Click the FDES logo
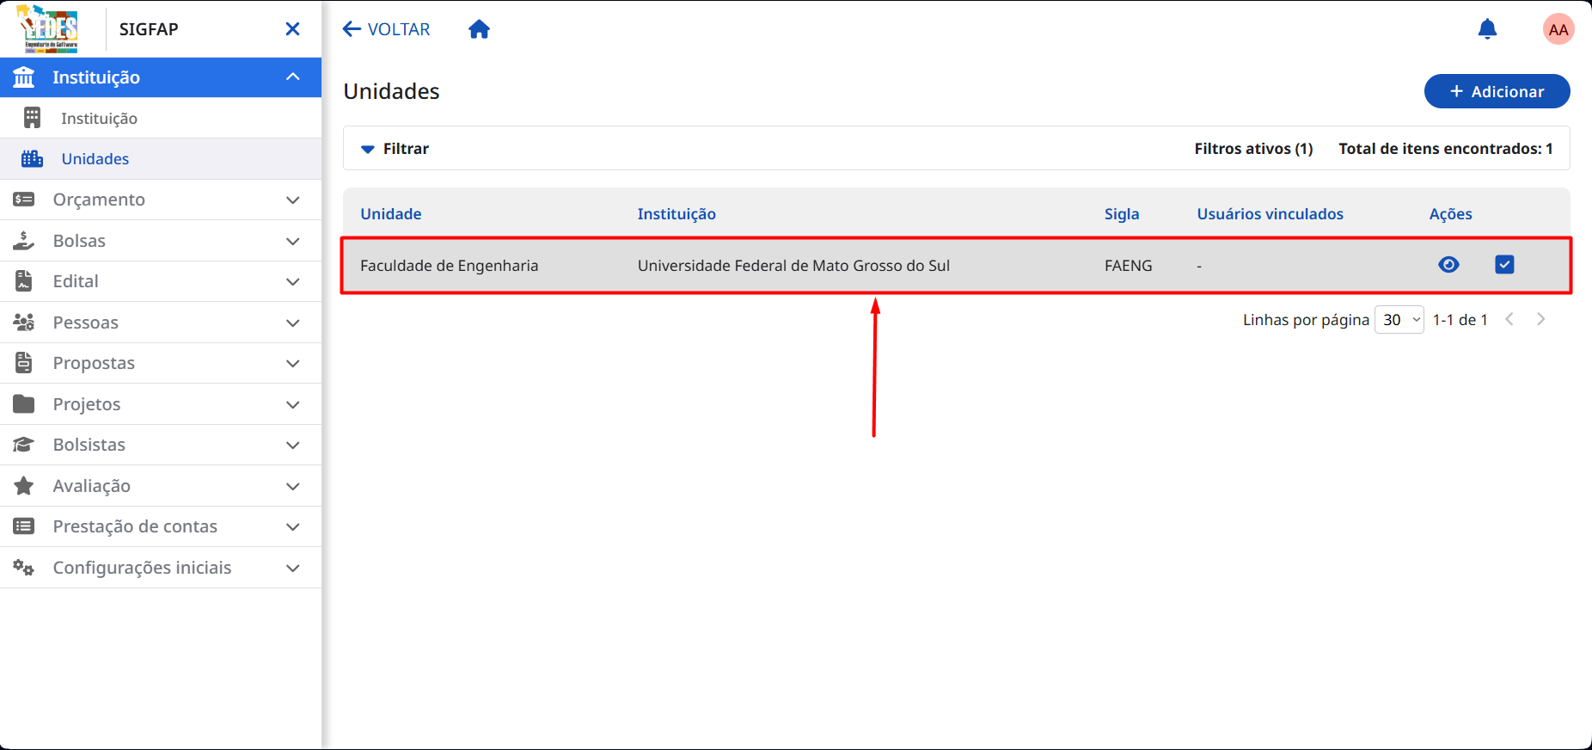The image size is (1592, 750). (48, 29)
